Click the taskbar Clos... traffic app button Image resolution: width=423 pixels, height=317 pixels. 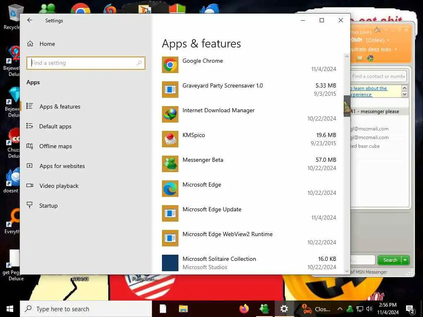[316, 309]
